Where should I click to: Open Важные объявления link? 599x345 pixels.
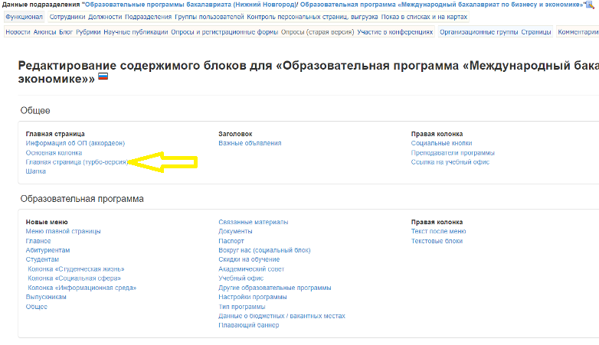250,144
